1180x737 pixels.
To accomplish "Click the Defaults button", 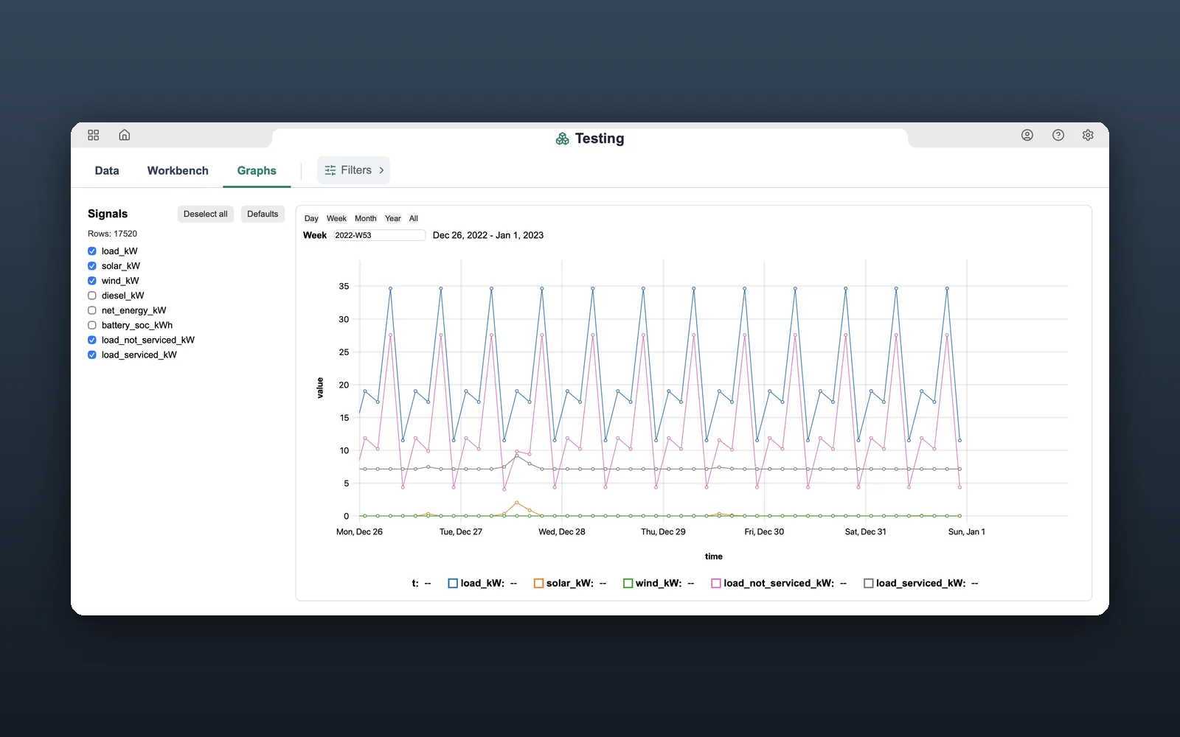I will (x=263, y=214).
